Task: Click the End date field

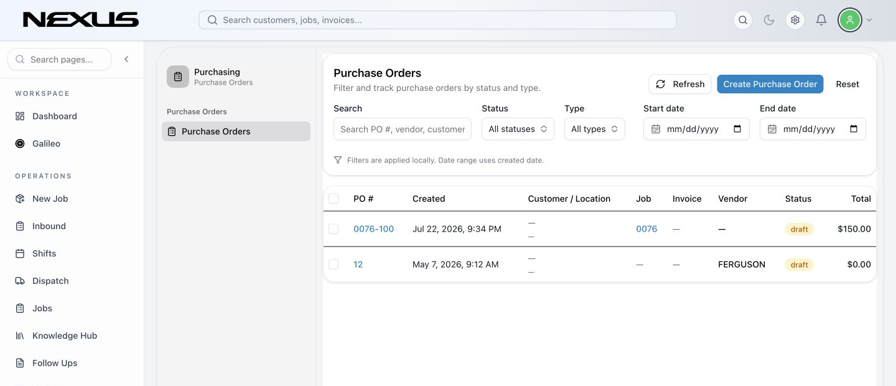Action: (813, 129)
